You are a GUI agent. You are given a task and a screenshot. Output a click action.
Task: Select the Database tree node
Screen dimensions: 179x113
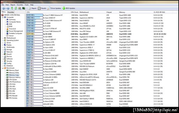point(8,66)
